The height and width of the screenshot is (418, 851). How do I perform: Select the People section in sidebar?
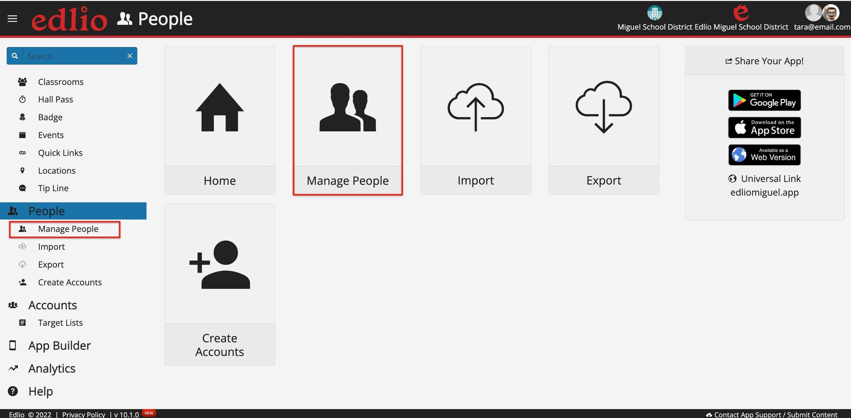[73, 211]
